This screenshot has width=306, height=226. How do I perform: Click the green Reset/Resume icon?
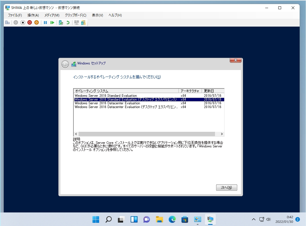52,23
